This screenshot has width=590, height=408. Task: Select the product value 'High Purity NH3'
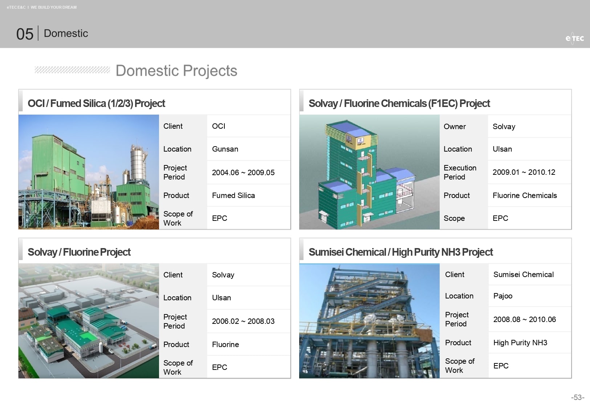(x=520, y=343)
